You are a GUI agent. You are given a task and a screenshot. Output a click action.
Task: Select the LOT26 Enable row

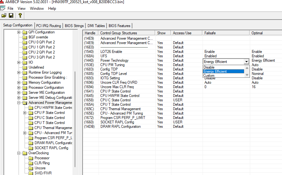pos(182,52)
